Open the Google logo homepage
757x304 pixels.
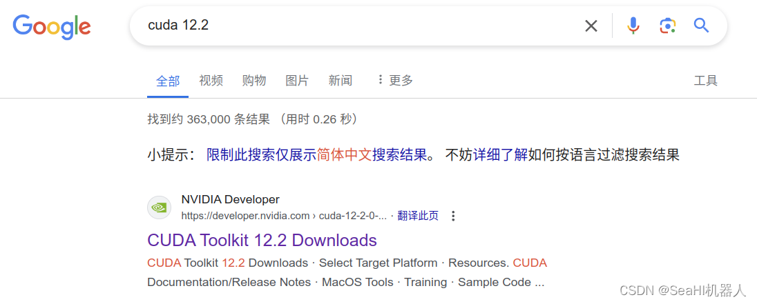(x=52, y=27)
